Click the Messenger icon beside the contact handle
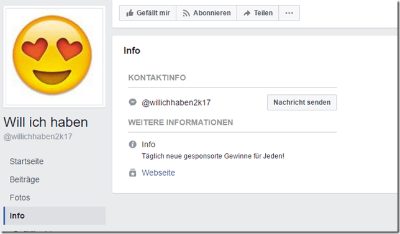 coord(133,102)
